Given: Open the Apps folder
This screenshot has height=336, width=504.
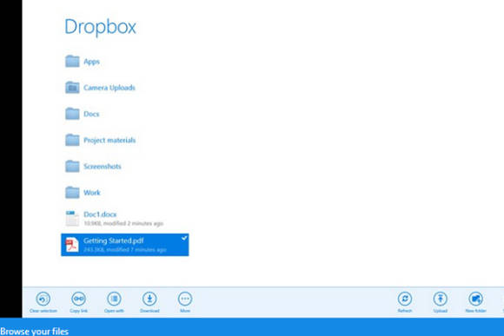Looking at the screenshot, I should (83, 62).
